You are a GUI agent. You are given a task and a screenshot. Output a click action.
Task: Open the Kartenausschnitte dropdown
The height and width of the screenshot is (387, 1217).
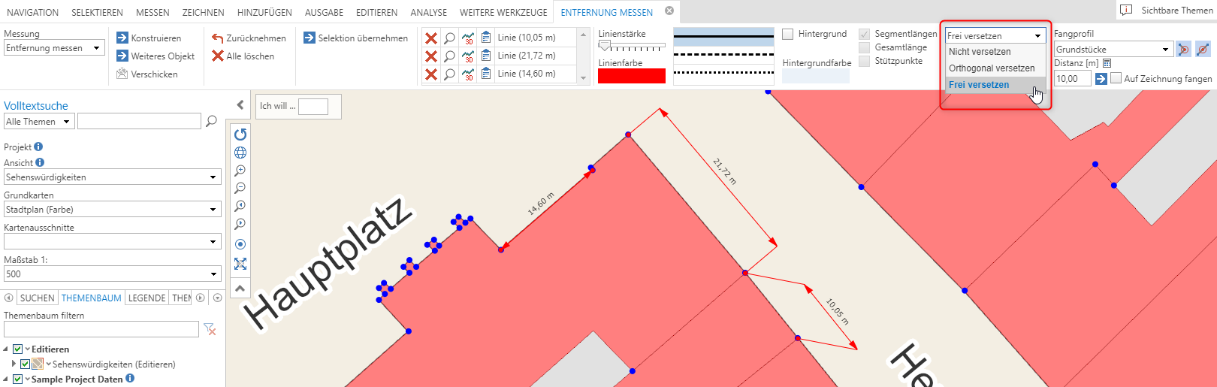[113, 242]
